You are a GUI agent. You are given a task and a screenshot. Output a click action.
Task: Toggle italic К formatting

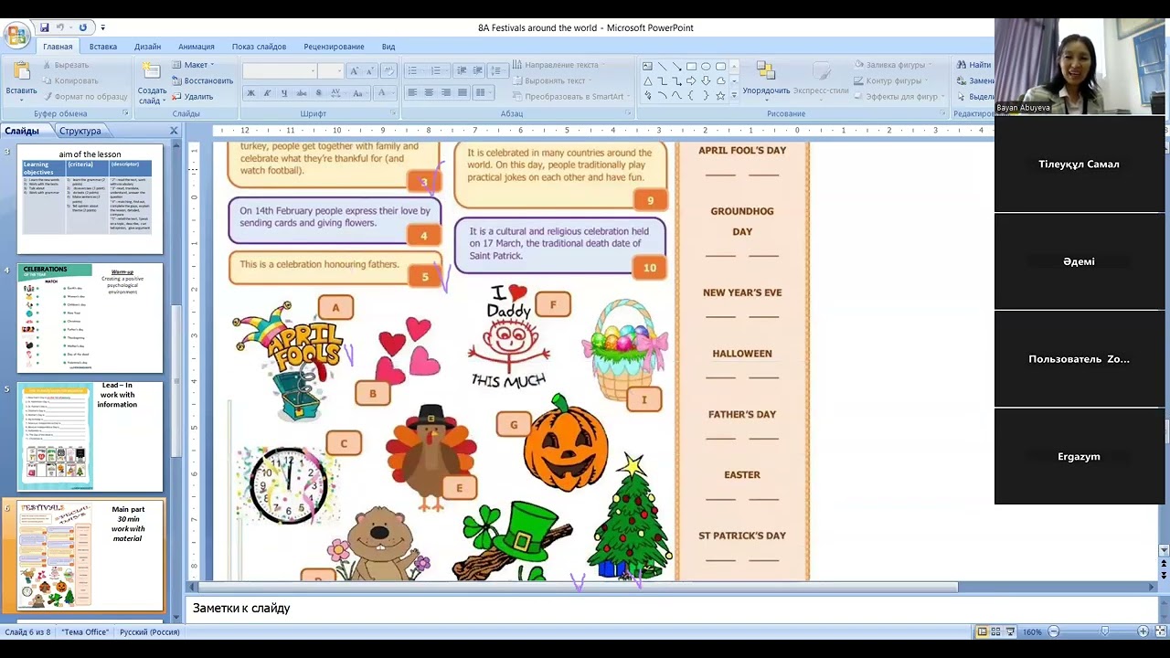click(267, 93)
